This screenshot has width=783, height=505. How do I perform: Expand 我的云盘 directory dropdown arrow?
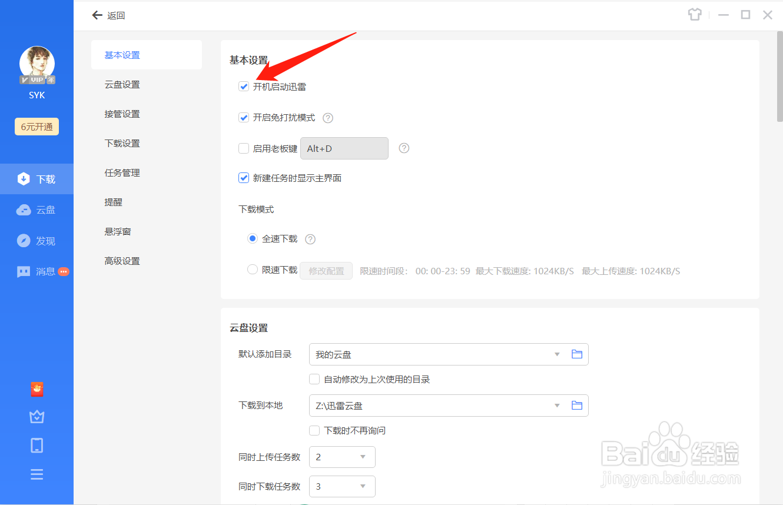(x=557, y=354)
